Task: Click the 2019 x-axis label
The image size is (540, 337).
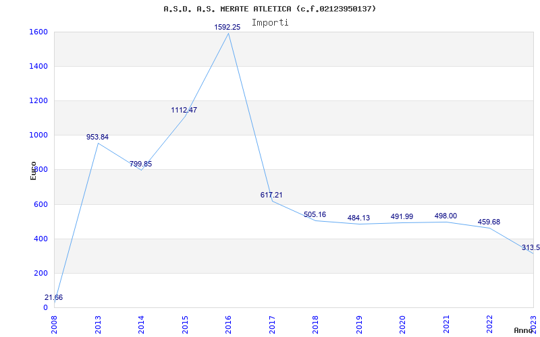Action: pos(360,324)
